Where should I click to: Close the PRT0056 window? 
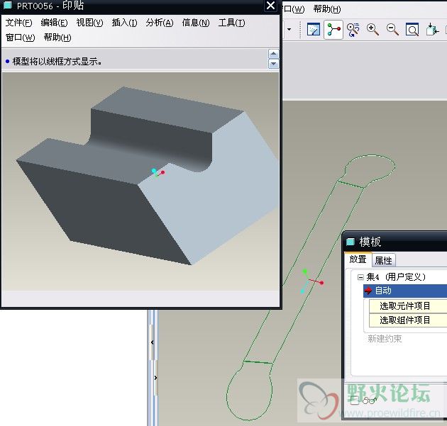click(270, 6)
